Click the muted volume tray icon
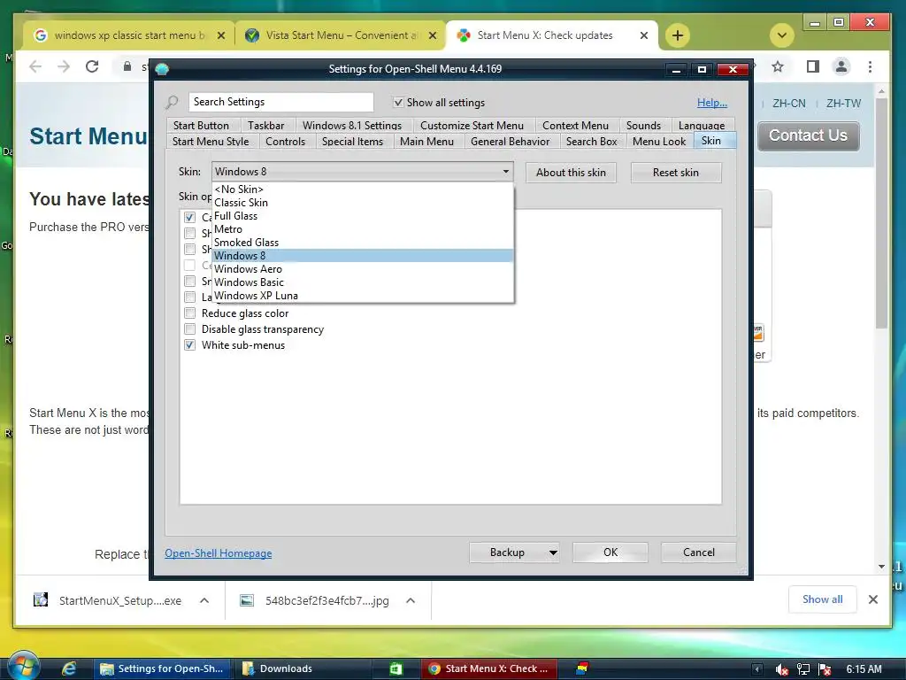Viewport: 906px width, 680px height. (782, 669)
